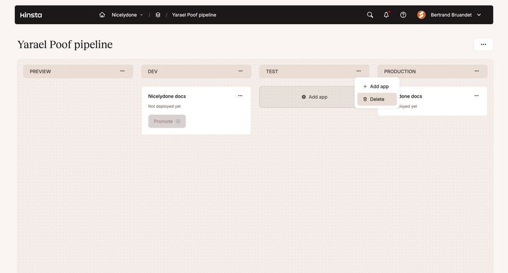Open notifications bell

pos(387,15)
